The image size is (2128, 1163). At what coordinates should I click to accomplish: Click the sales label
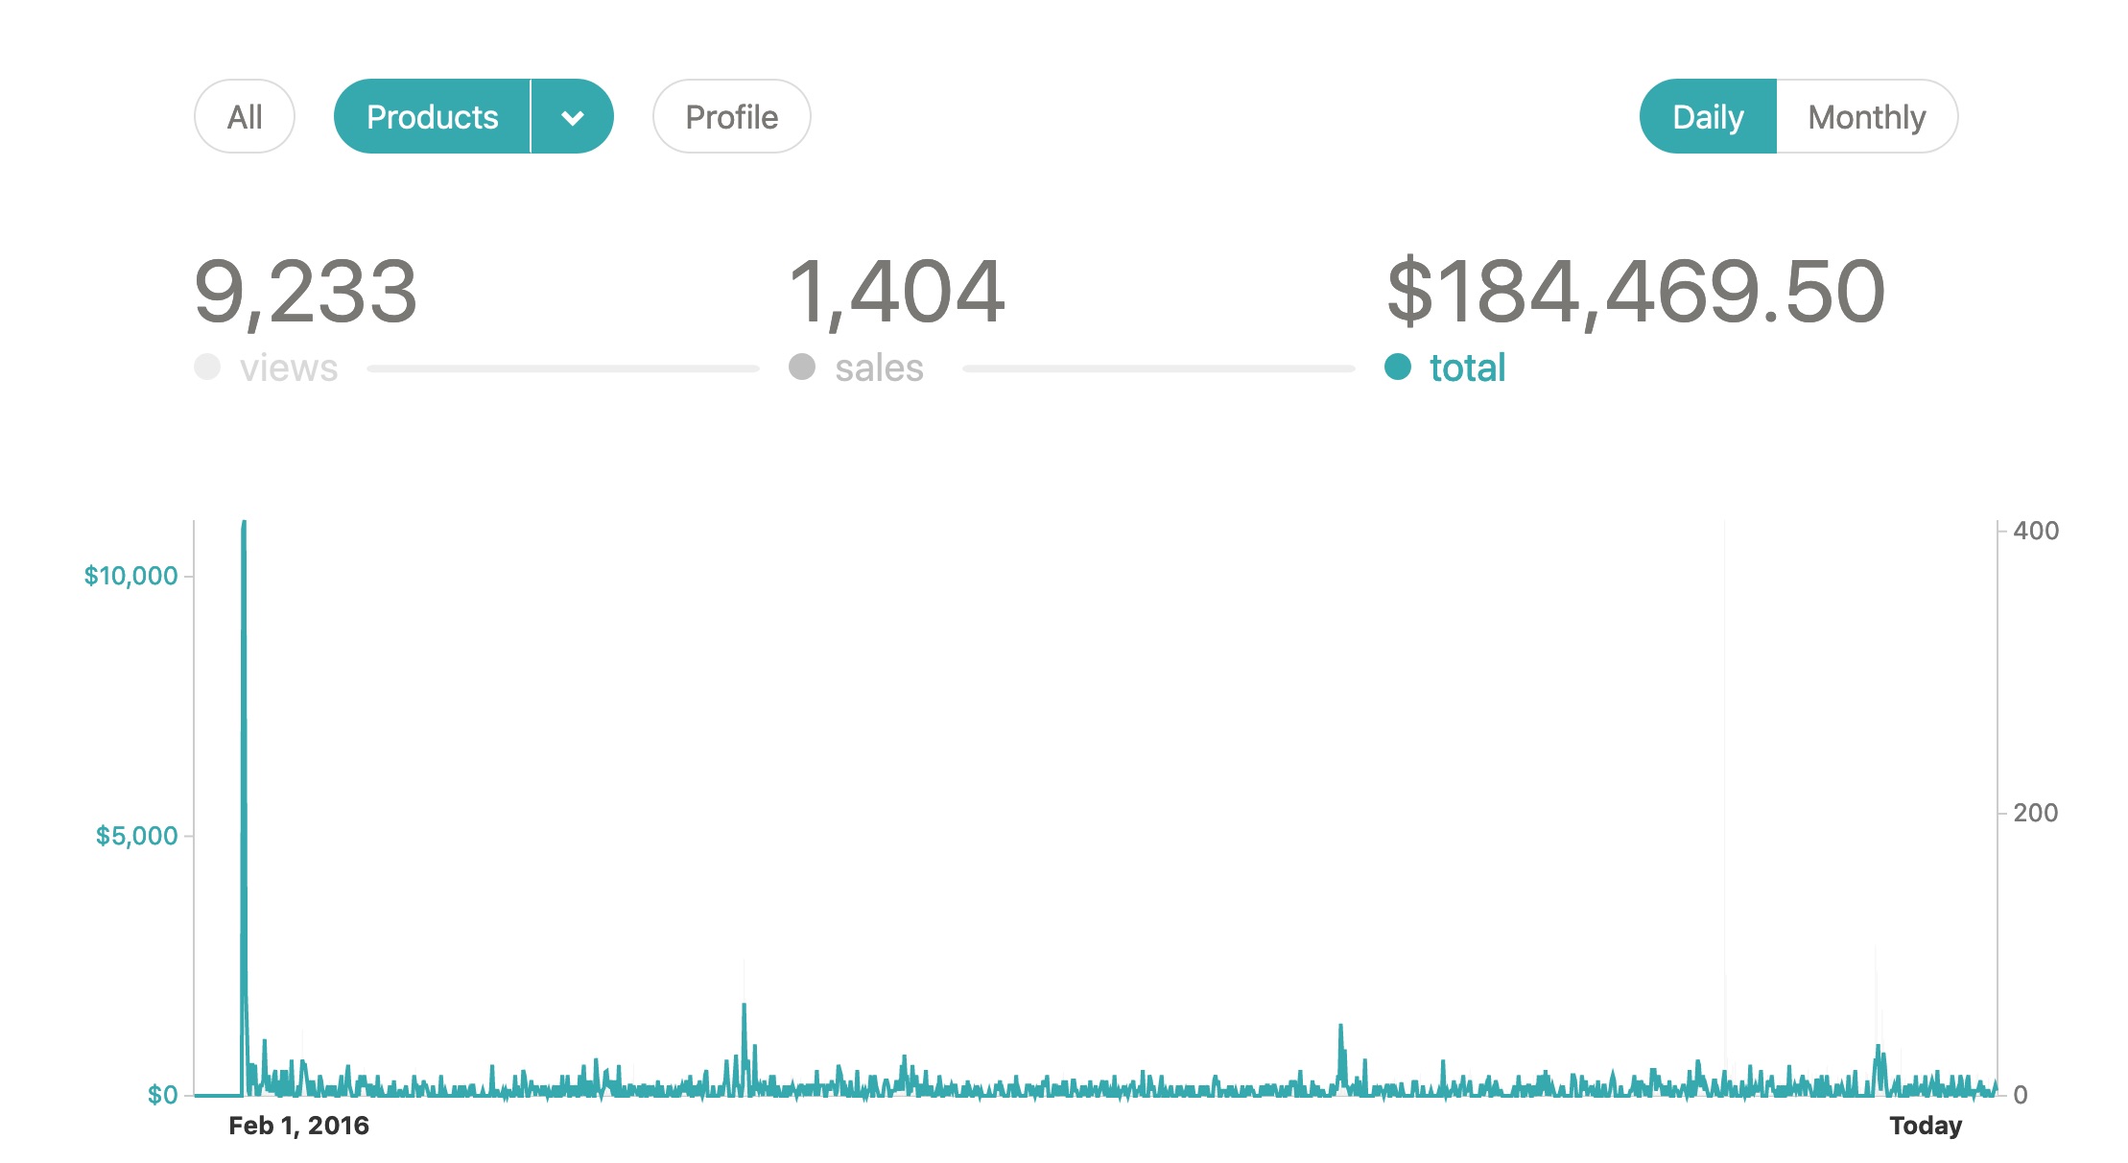(879, 368)
